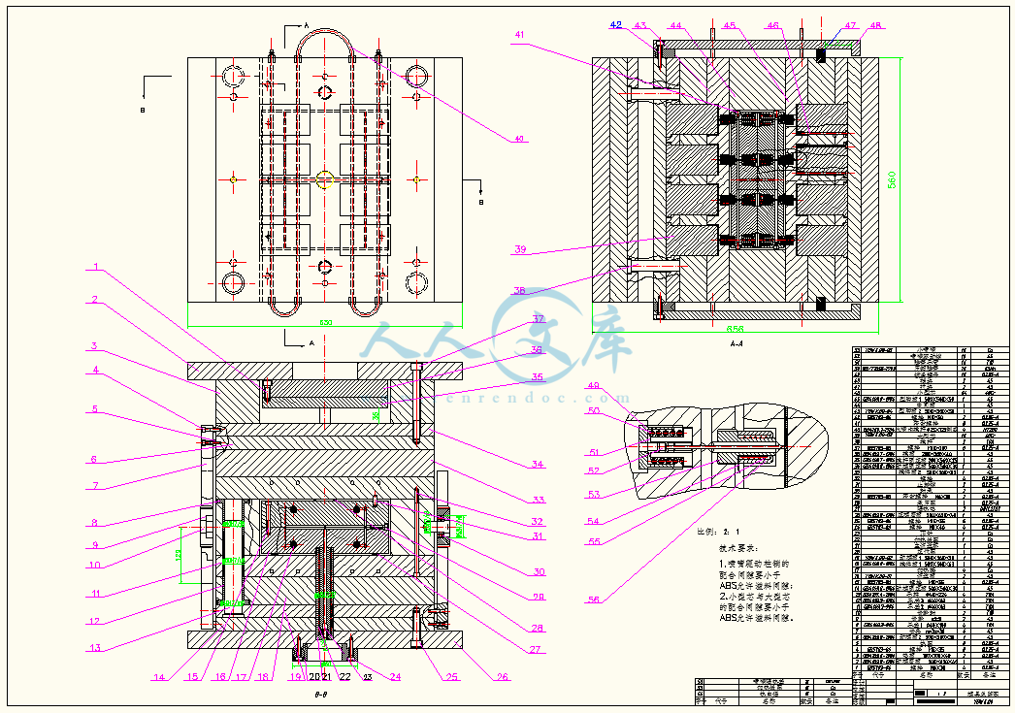Select part callout number 16
The width and height of the screenshot is (1015, 713).
pyautogui.click(x=220, y=677)
